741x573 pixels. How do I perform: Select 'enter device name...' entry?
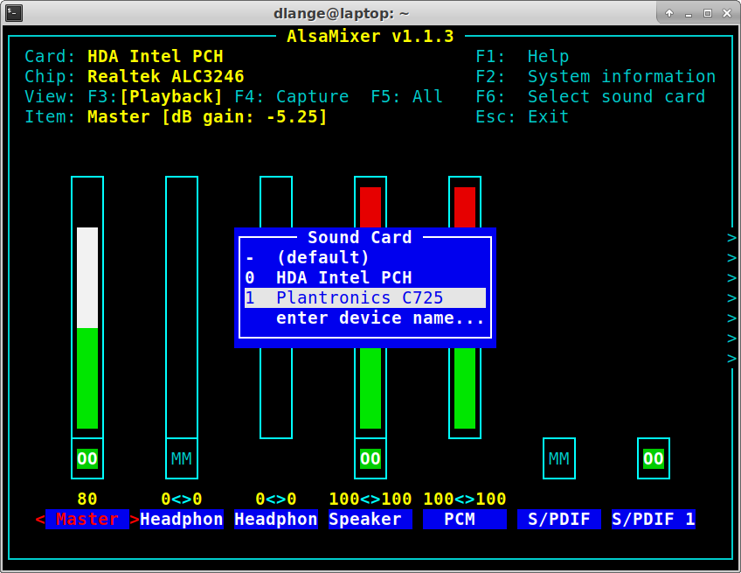coord(365,318)
